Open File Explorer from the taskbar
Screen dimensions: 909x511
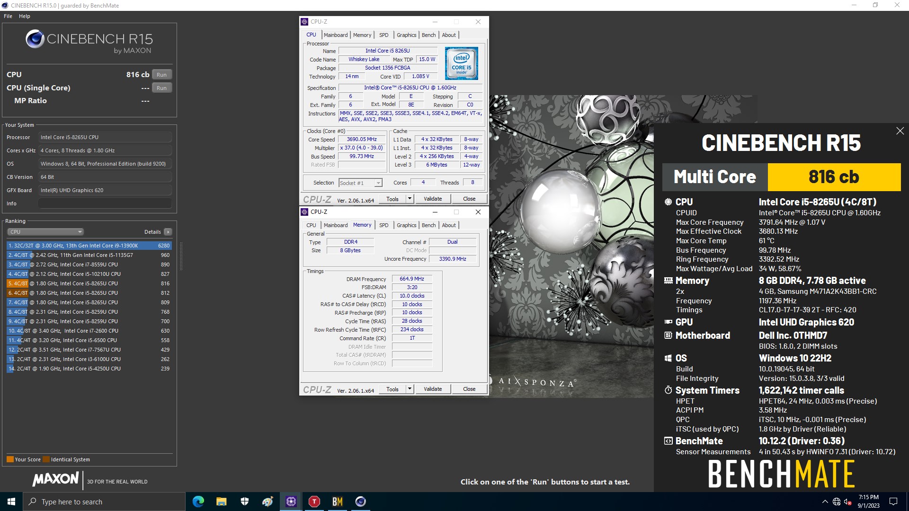click(221, 502)
